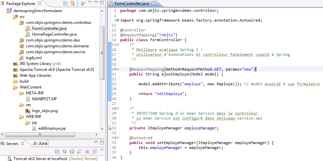Screen dimensions: 323x161
Task: Toggle Link with Editor in Package Explorer
Action: (72, 3)
